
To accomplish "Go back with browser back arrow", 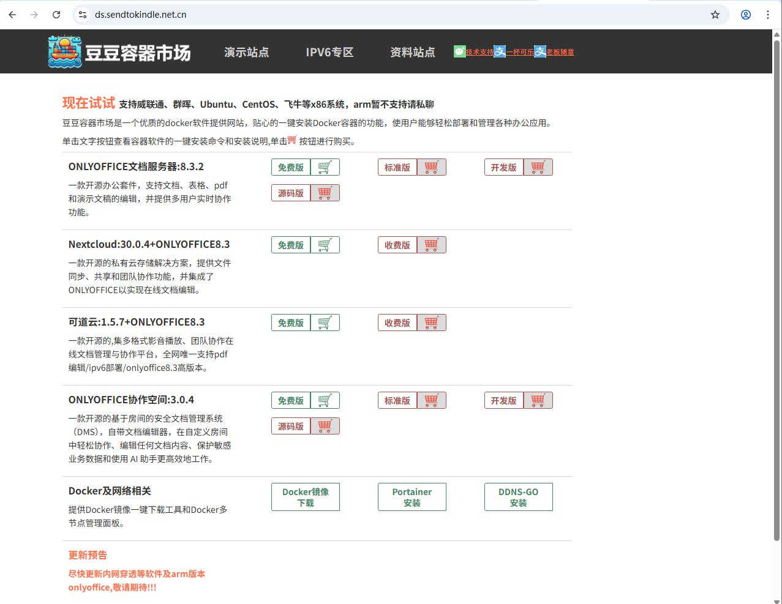I will pos(12,15).
